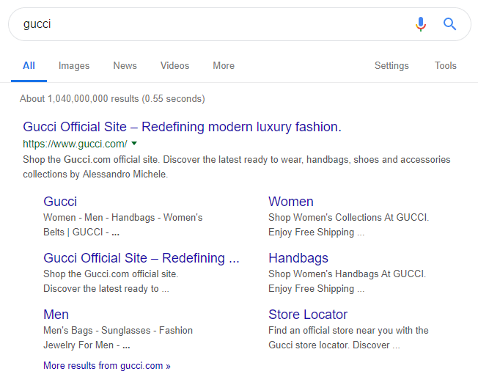
Task: Open the truncated 'Gucci Official Site – Redefining ...' sitelink
Action: [141, 258]
